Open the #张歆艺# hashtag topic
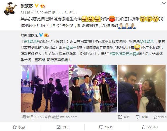Image resolution: width=167 pixels, height=131 pixels. tap(31, 41)
